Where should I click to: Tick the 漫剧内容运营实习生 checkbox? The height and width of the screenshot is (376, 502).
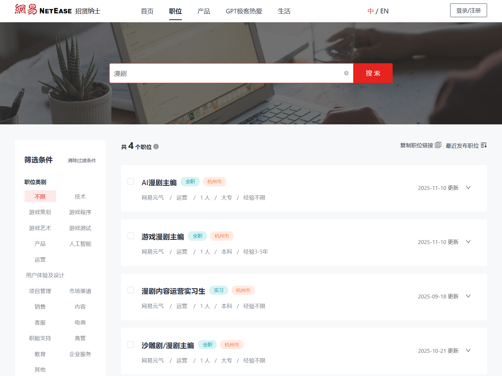(x=131, y=290)
